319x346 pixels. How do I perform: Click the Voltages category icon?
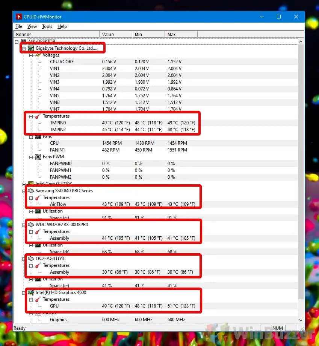click(38, 55)
